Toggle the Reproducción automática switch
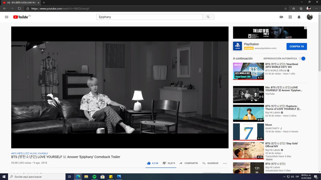 (302, 58)
